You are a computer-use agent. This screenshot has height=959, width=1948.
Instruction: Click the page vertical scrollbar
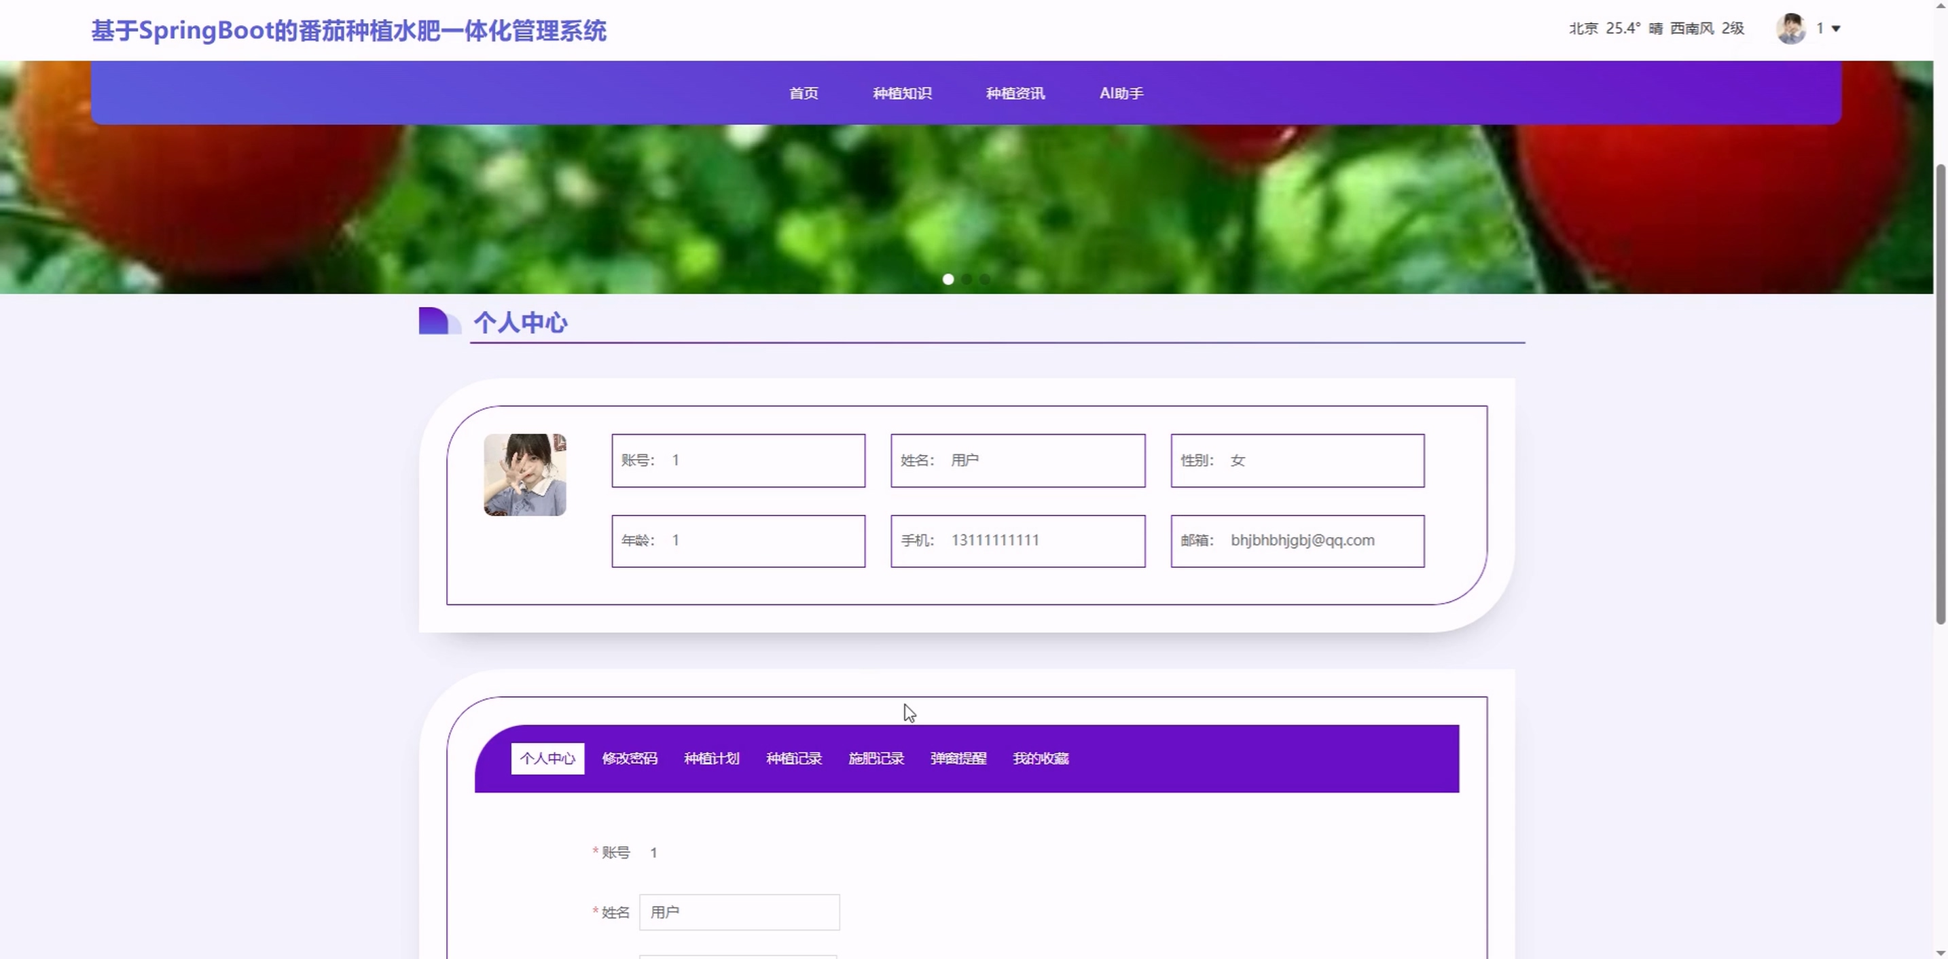(1940, 393)
